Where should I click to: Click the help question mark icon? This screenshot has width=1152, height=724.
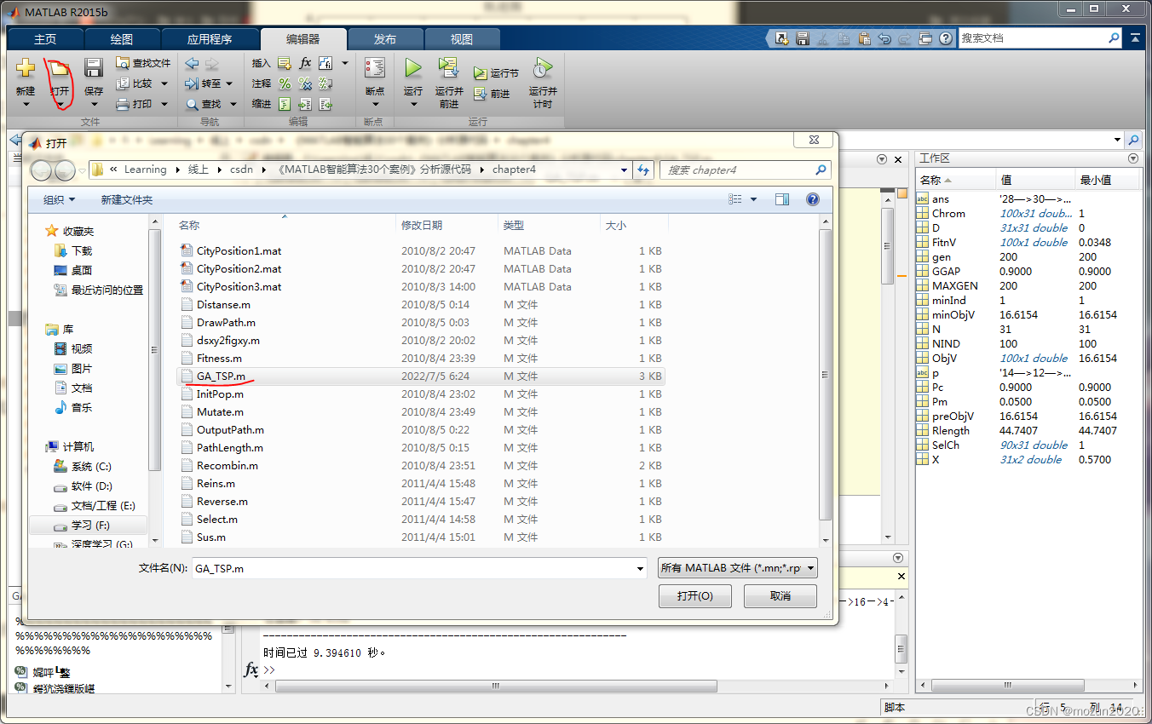coord(947,38)
